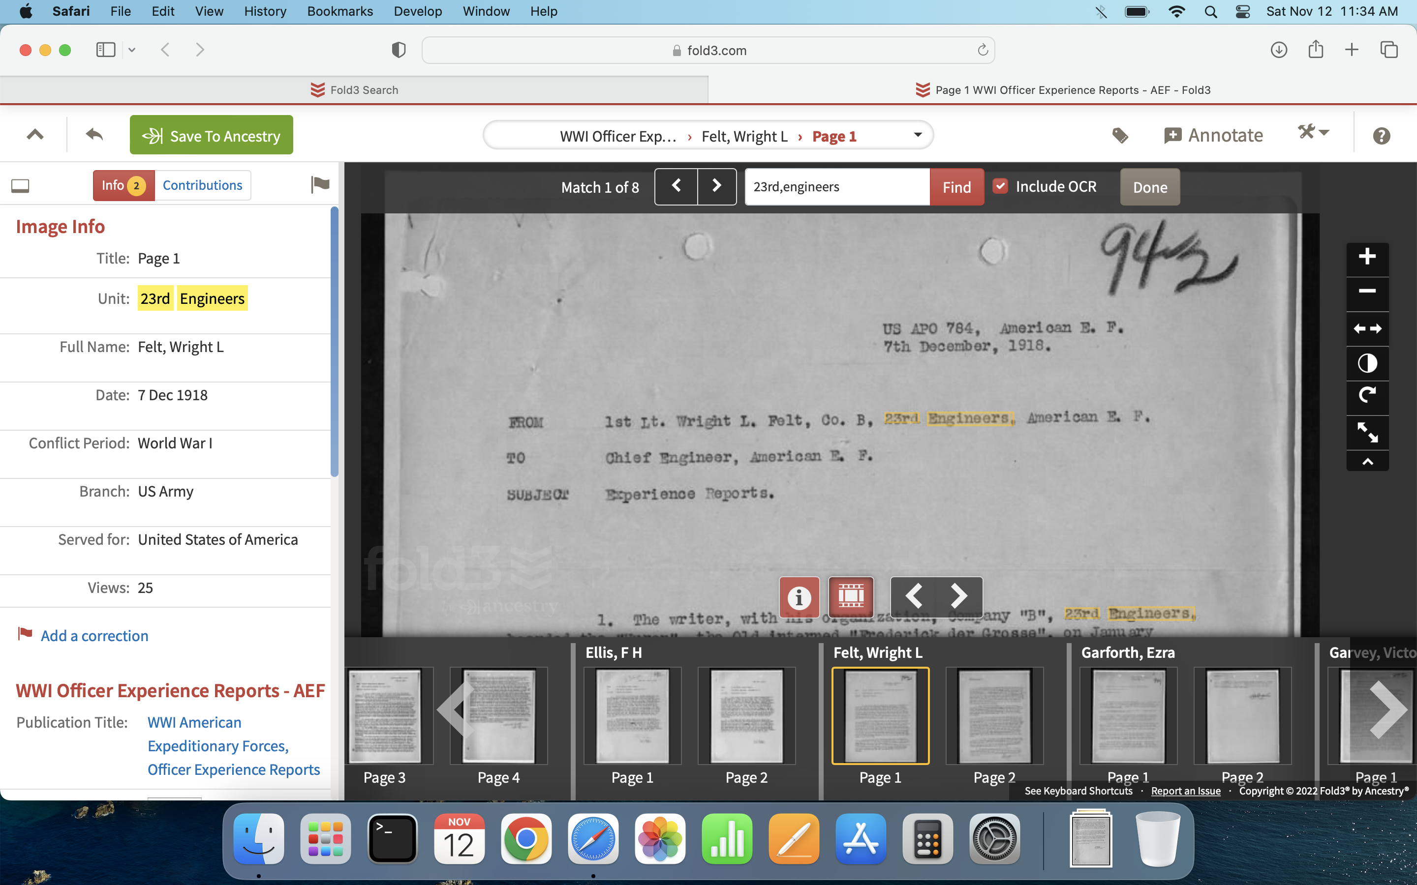Viewport: 1417px width, 885px height.
Task: Click the fit-to-width arrows icon
Action: 1367,329
